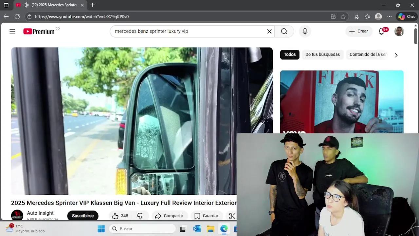Open the favorites list icon
Screen dimensions: 419x236
[367, 16]
